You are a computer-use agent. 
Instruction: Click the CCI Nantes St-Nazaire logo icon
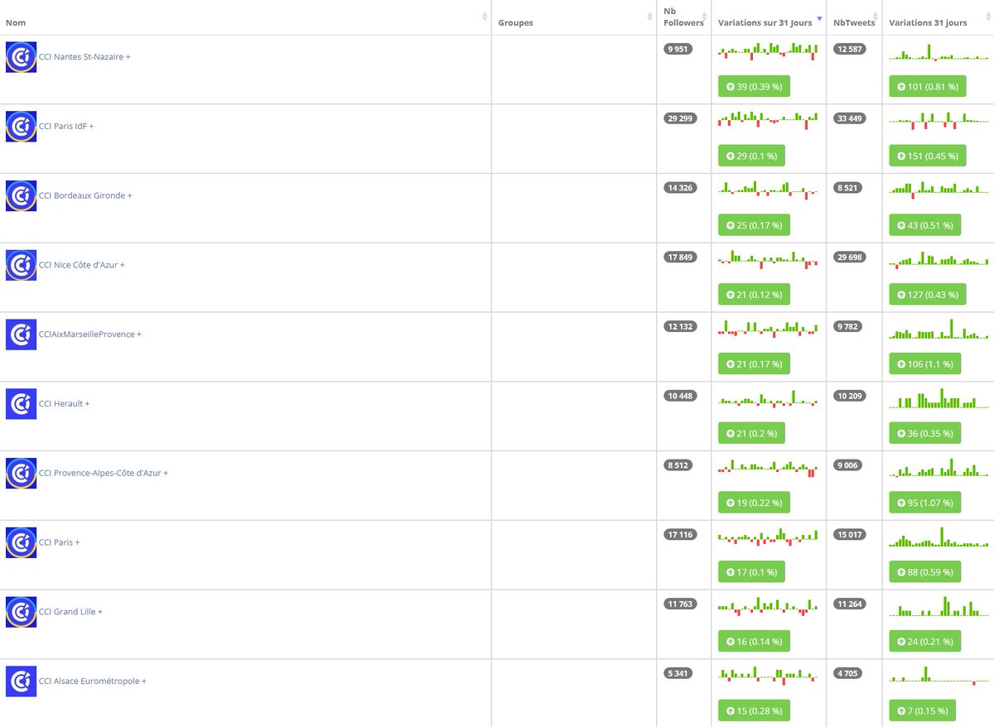[x=21, y=57]
